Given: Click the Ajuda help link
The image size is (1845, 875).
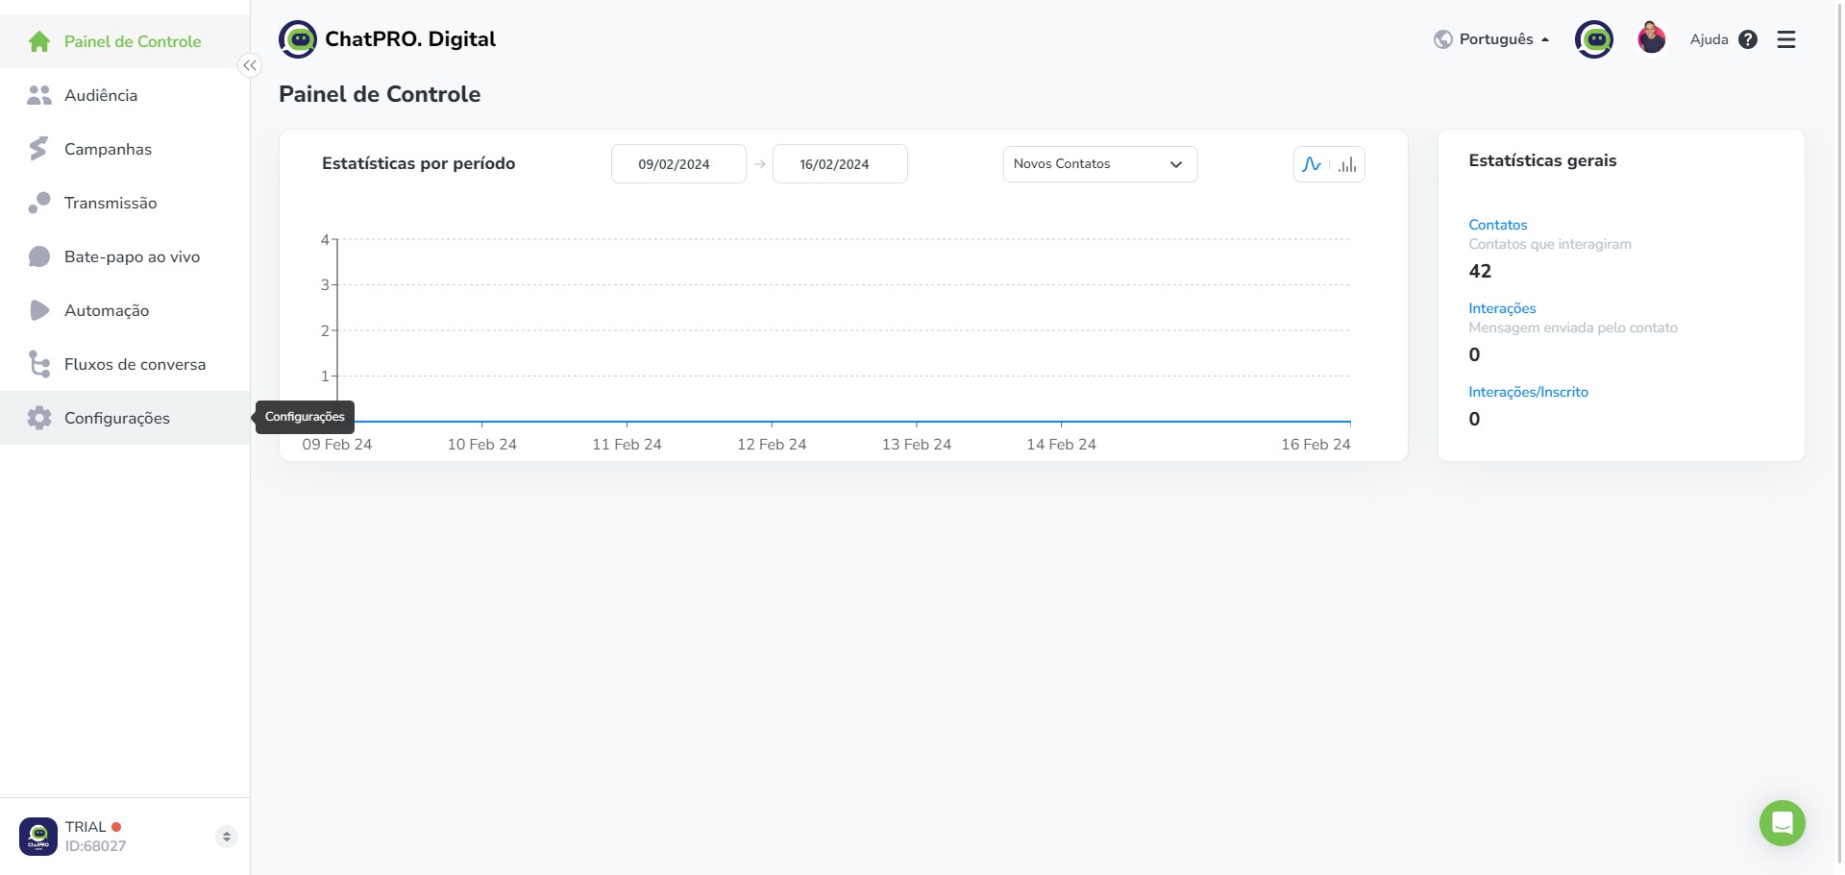Looking at the screenshot, I should (x=1709, y=39).
